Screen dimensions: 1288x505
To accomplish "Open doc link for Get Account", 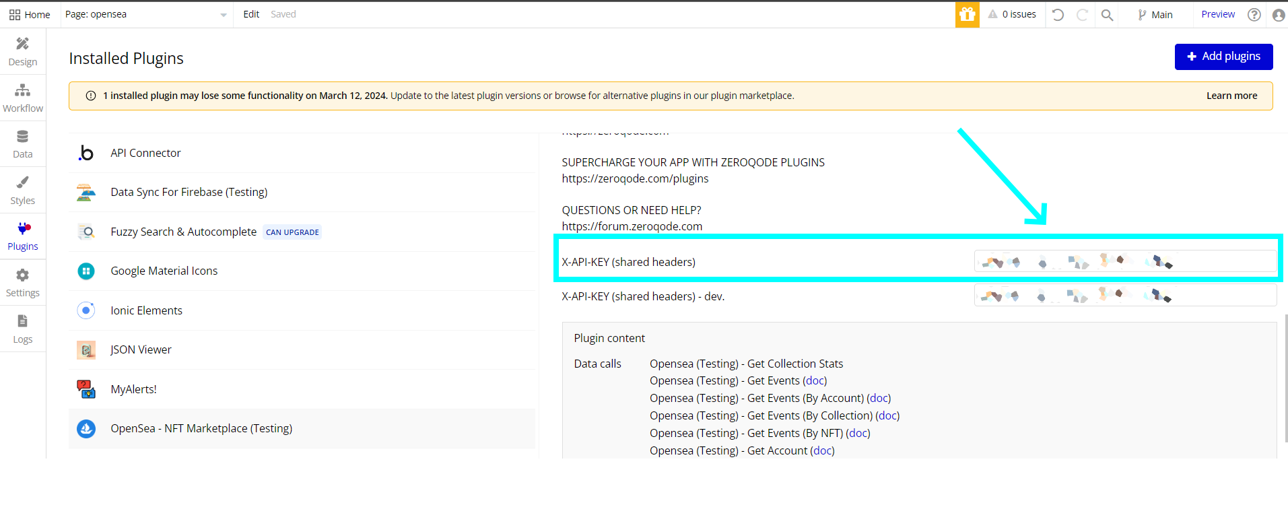I will click(822, 451).
